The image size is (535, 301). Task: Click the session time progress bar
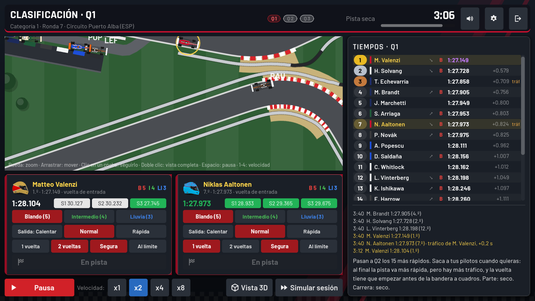click(417, 26)
